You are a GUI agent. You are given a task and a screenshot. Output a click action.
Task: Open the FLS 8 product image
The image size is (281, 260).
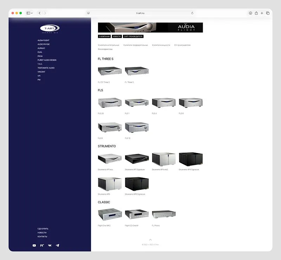[191, 102]
